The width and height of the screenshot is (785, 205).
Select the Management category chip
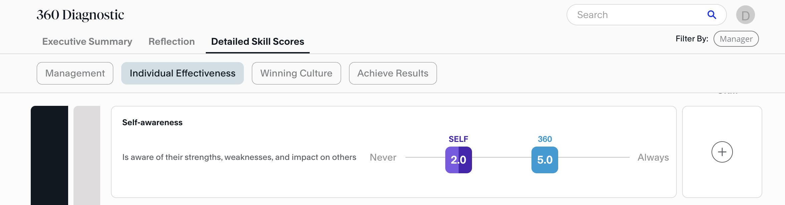point(75,73)
